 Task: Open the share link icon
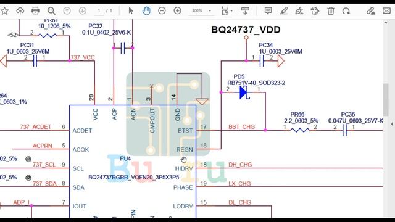[x=370, y=11]
